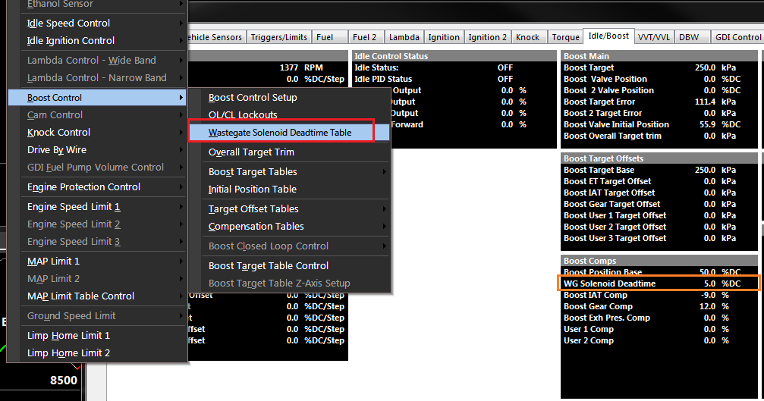Expand the Compensation Tables submenu
Image resolution: width=764 pixels, height=401 pixels.
[256, 226]
